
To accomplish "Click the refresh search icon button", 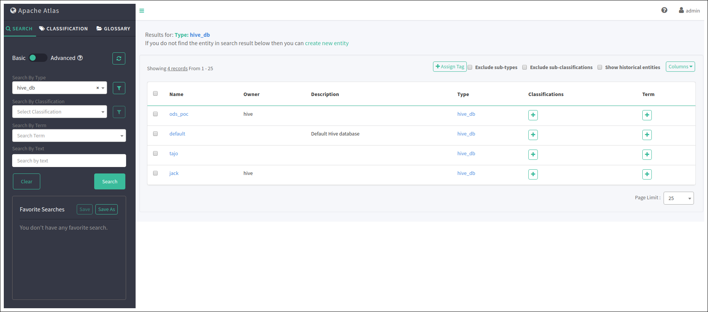I will point(119,58).
